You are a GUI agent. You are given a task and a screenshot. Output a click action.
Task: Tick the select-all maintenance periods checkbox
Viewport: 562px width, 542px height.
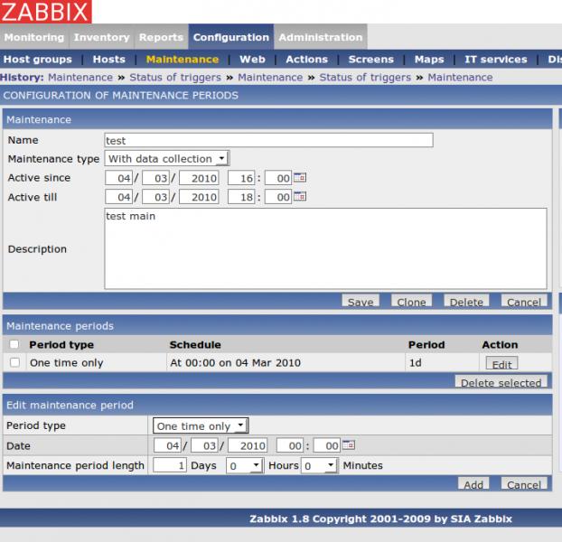point(14,344)
